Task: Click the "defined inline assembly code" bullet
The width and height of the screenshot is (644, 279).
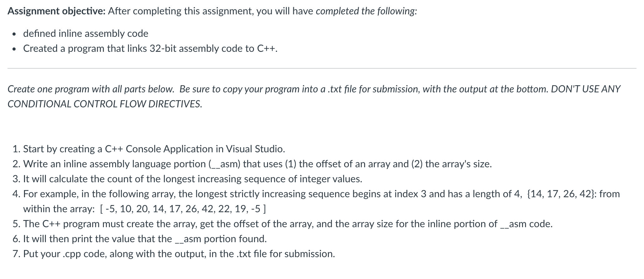Action: (85, 34)
